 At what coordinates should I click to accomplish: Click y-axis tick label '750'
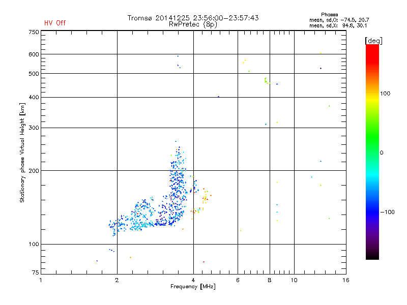[x=34, y=32]
